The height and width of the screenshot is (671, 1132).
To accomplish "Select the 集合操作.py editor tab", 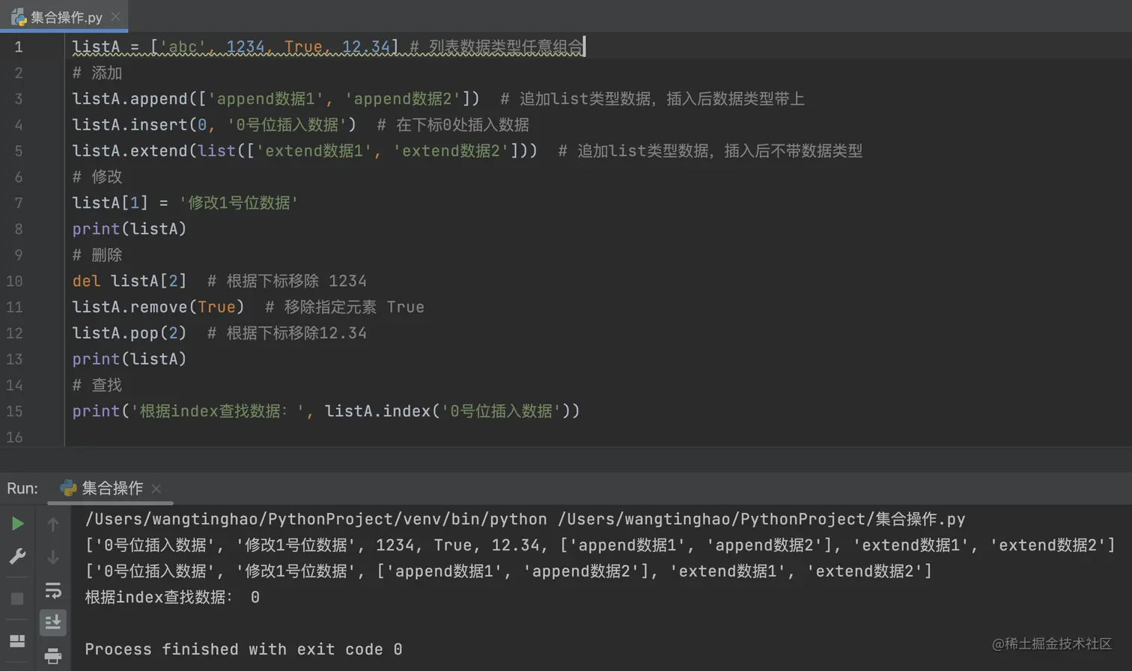I will click(64, 16).
